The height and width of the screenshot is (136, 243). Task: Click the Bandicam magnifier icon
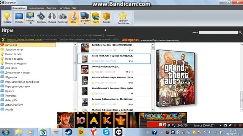[174, 125]
